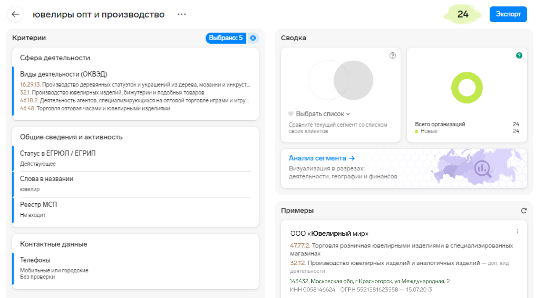Click the ИНН 0058146624 text
This screenshot has width=541, height=298.
[312, 290]
